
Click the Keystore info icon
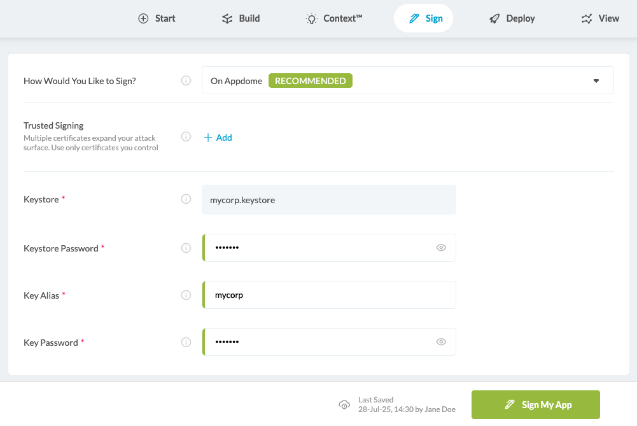point(186,199)
